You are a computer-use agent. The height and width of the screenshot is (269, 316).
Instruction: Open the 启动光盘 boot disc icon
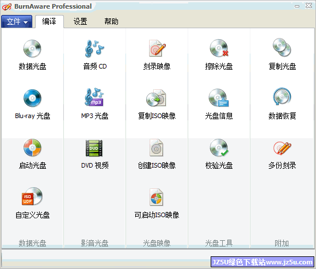pos(32,147)
